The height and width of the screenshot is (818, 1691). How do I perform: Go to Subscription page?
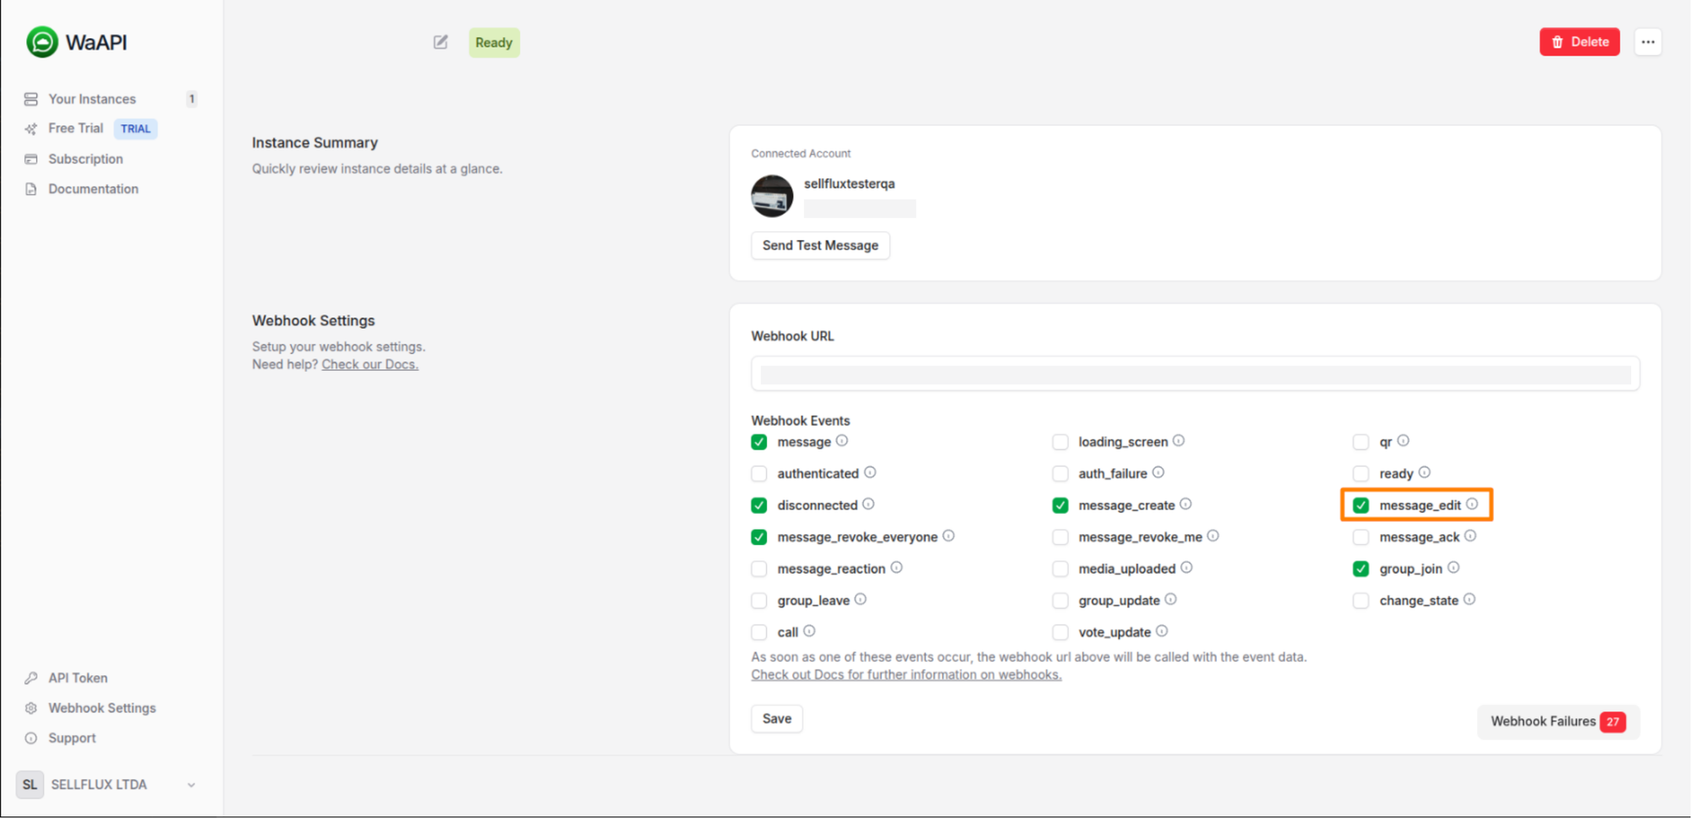pos(85,159)
